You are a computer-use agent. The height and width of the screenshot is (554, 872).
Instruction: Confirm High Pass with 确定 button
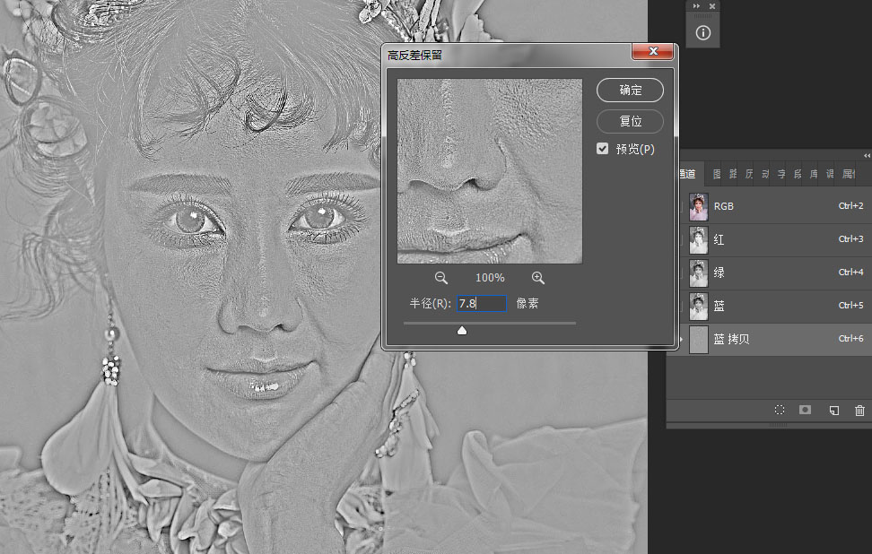(x=630, y=90)
